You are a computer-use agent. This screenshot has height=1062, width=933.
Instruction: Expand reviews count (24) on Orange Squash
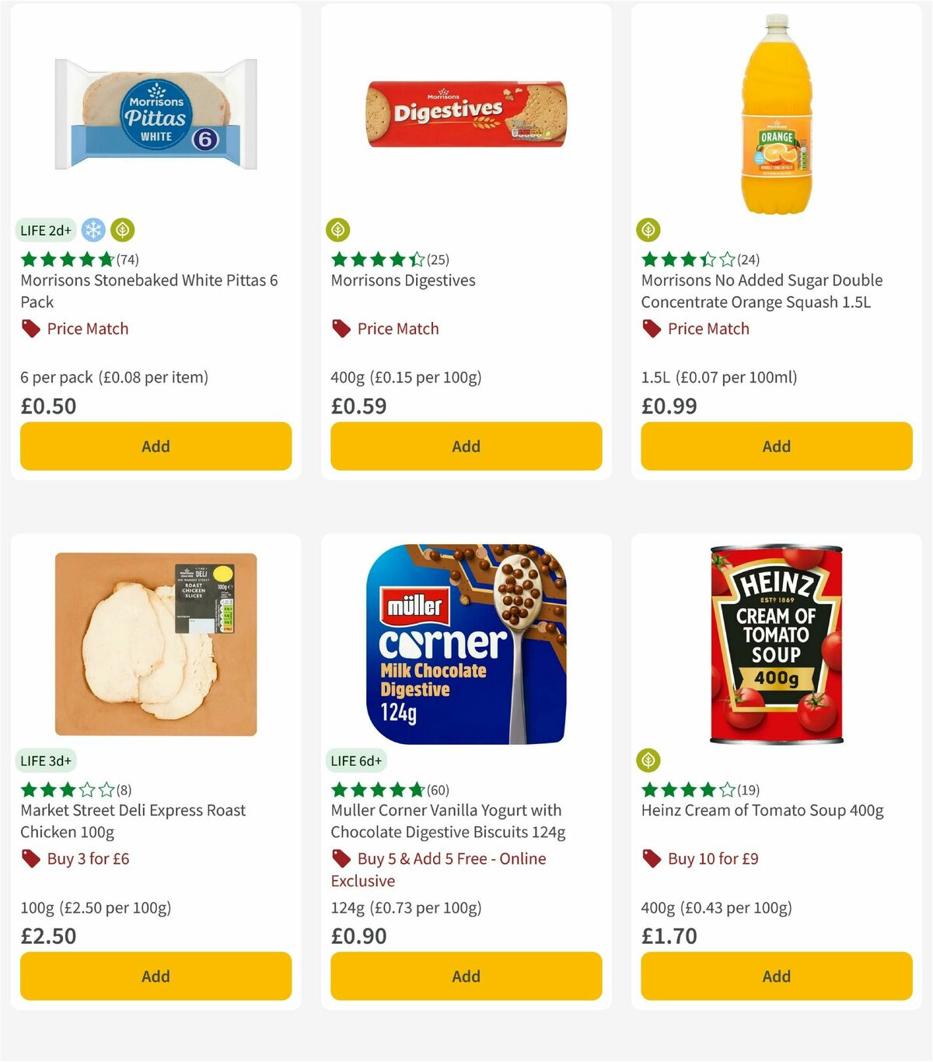coord(750,260)
